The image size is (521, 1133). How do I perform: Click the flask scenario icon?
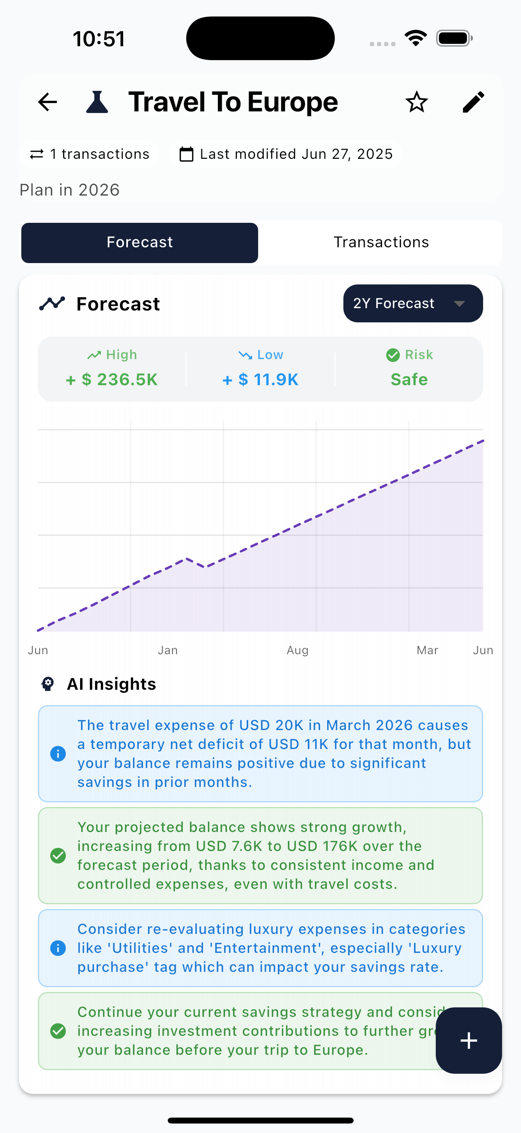click(x=97, y=102)
